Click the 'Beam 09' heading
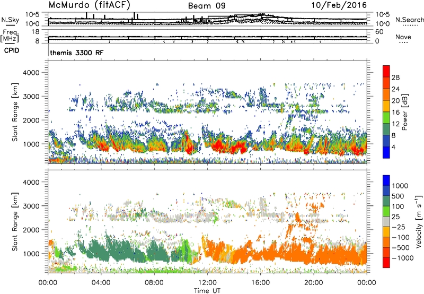The height and width of the screenshot is (294, 424). pyautogui.click(x=207, y=6)
